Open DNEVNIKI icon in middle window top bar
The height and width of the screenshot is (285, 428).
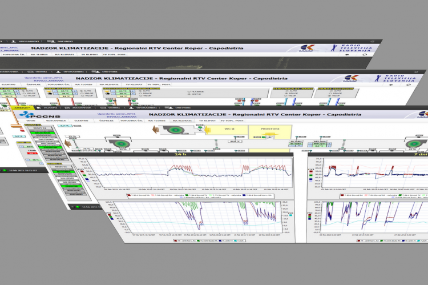pyautogui.click(x=95, y=71)
